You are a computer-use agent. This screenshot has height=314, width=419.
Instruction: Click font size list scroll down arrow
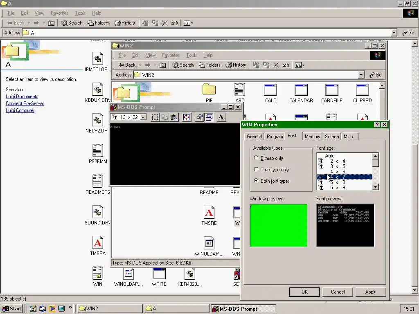[376, 187]
